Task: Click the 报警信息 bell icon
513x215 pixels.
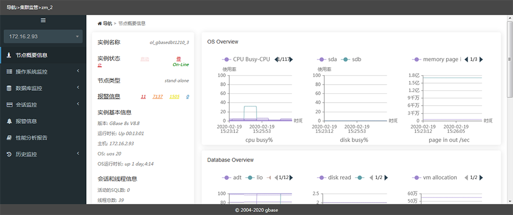Action: pyautogui.click(x=9, y=121)
